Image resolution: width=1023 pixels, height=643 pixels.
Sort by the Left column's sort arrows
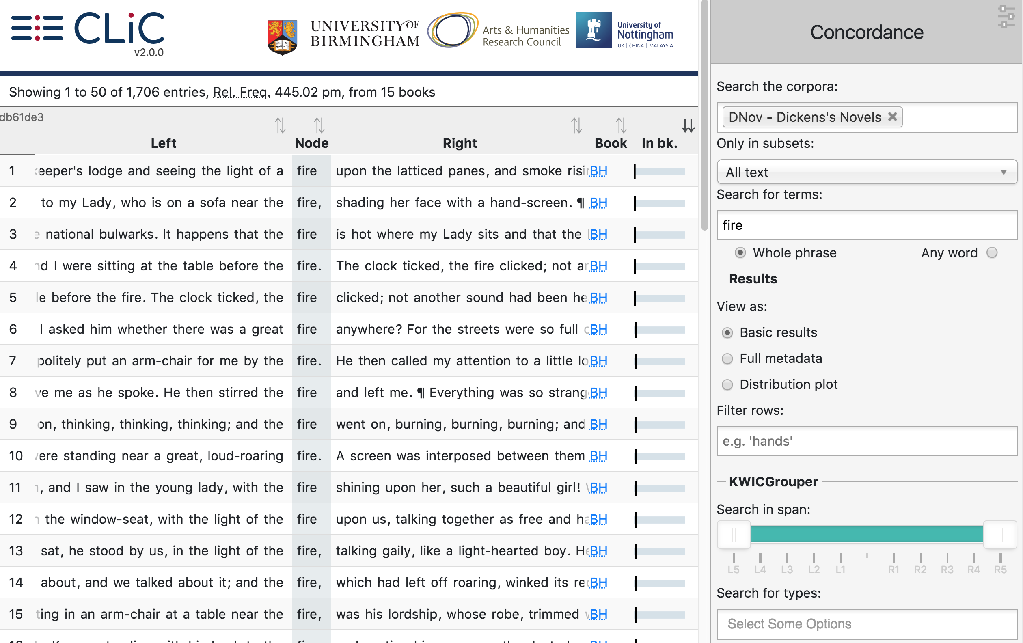280,125
